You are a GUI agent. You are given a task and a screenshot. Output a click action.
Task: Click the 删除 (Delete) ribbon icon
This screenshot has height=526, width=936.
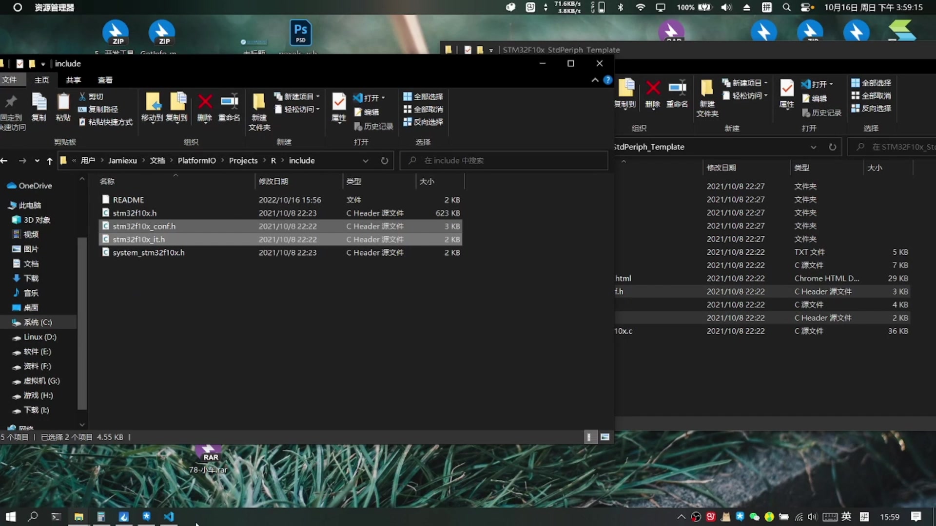click(205, 106)
